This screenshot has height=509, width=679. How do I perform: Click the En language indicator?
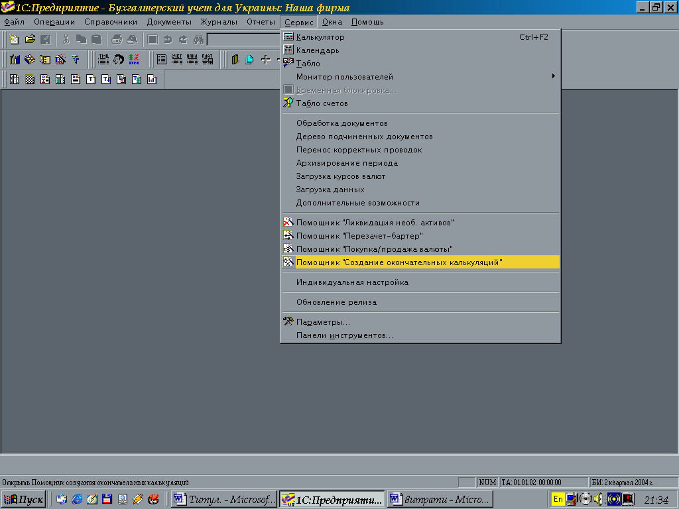[558, 499]
